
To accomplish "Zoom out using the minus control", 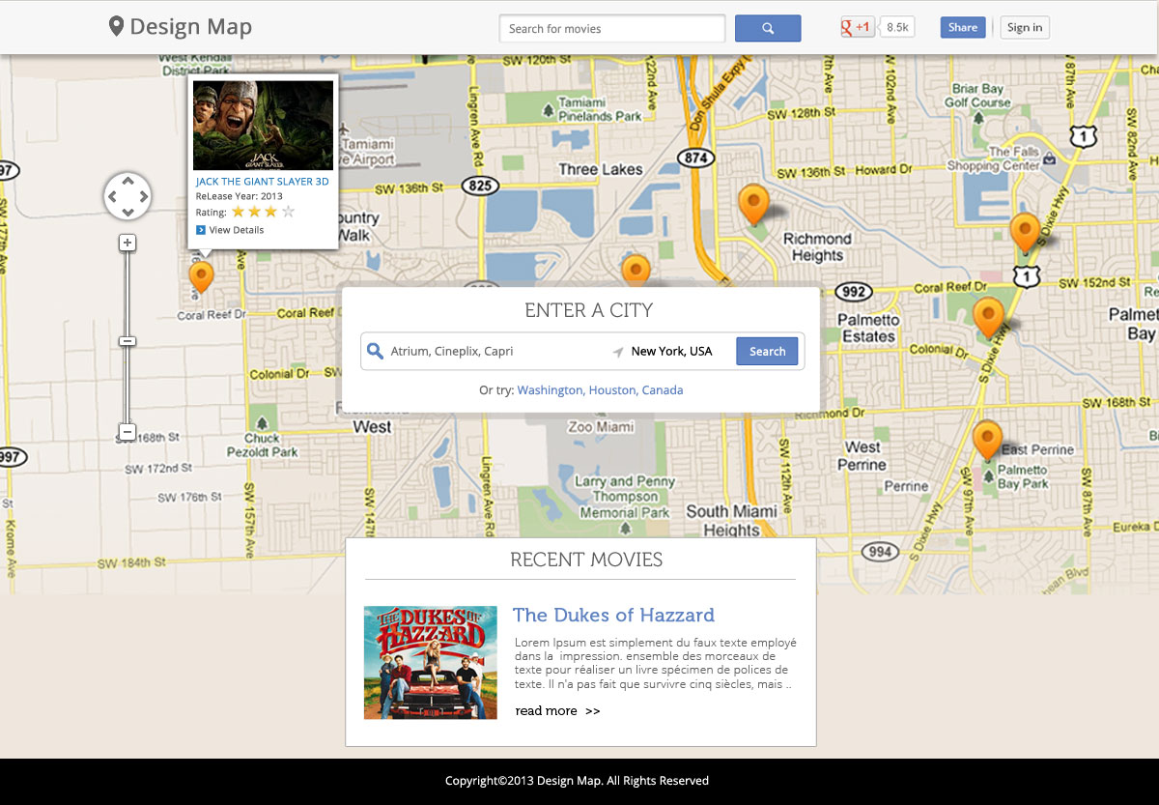I will (x=127, y=432).
